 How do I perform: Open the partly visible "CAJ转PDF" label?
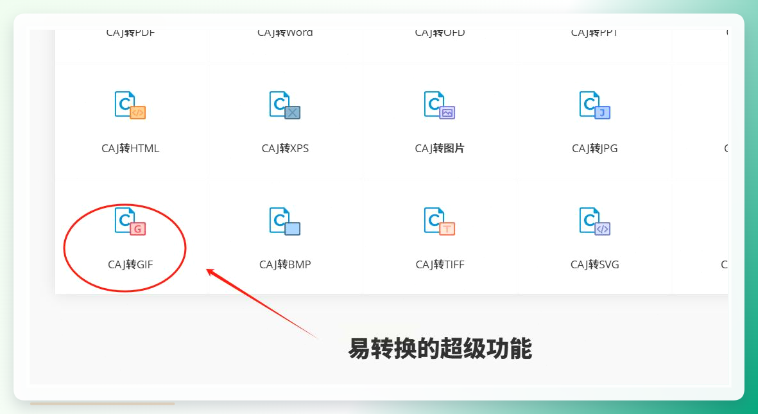coord(130,33)
